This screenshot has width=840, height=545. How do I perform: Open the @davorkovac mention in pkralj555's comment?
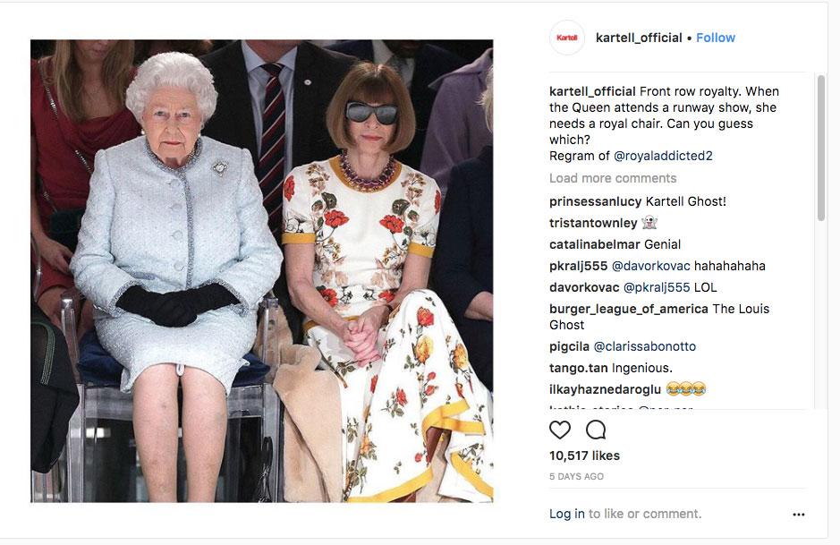(x=651, y=266)
